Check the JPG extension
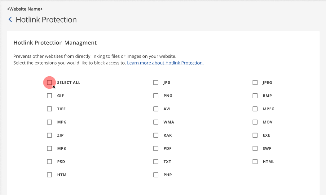The image size is (326, 195). 156,83
